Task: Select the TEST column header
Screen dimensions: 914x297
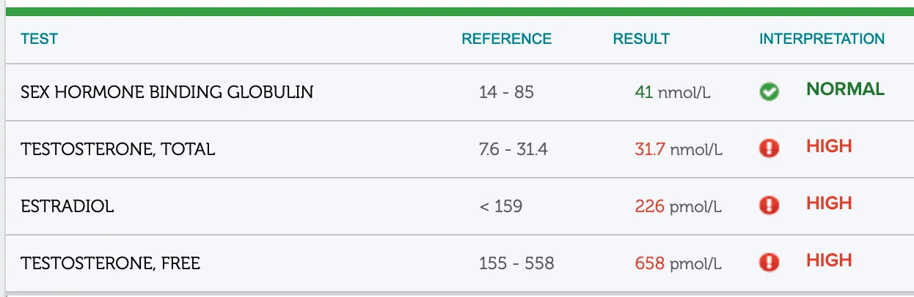Action: (40, 39)
